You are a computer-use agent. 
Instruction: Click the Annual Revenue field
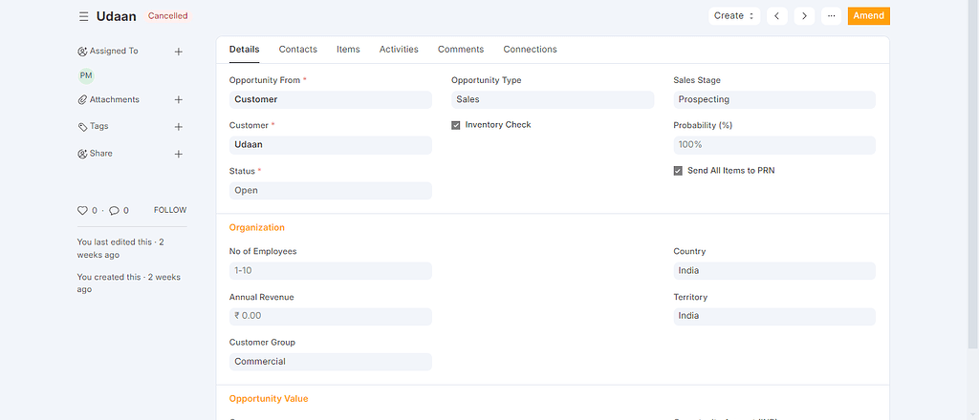[x=330, y=316]
